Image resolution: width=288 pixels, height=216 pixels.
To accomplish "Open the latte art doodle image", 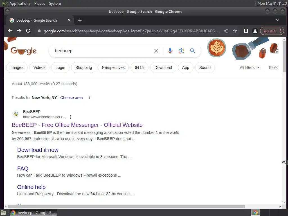I will click(x=217, y=48).
